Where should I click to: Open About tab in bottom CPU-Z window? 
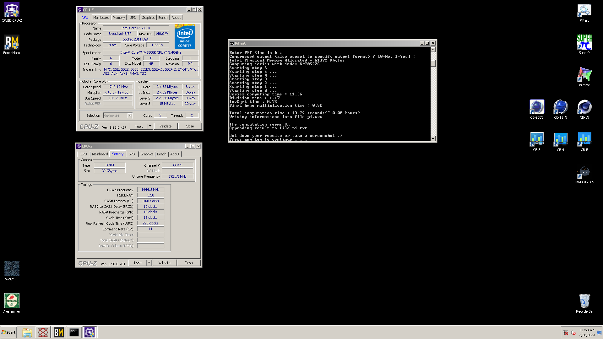[175, 154]
